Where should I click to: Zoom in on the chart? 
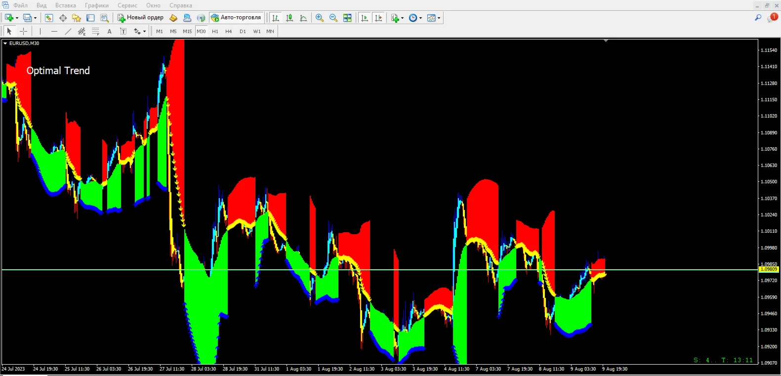pyautogui.click(x=320, y=18)
